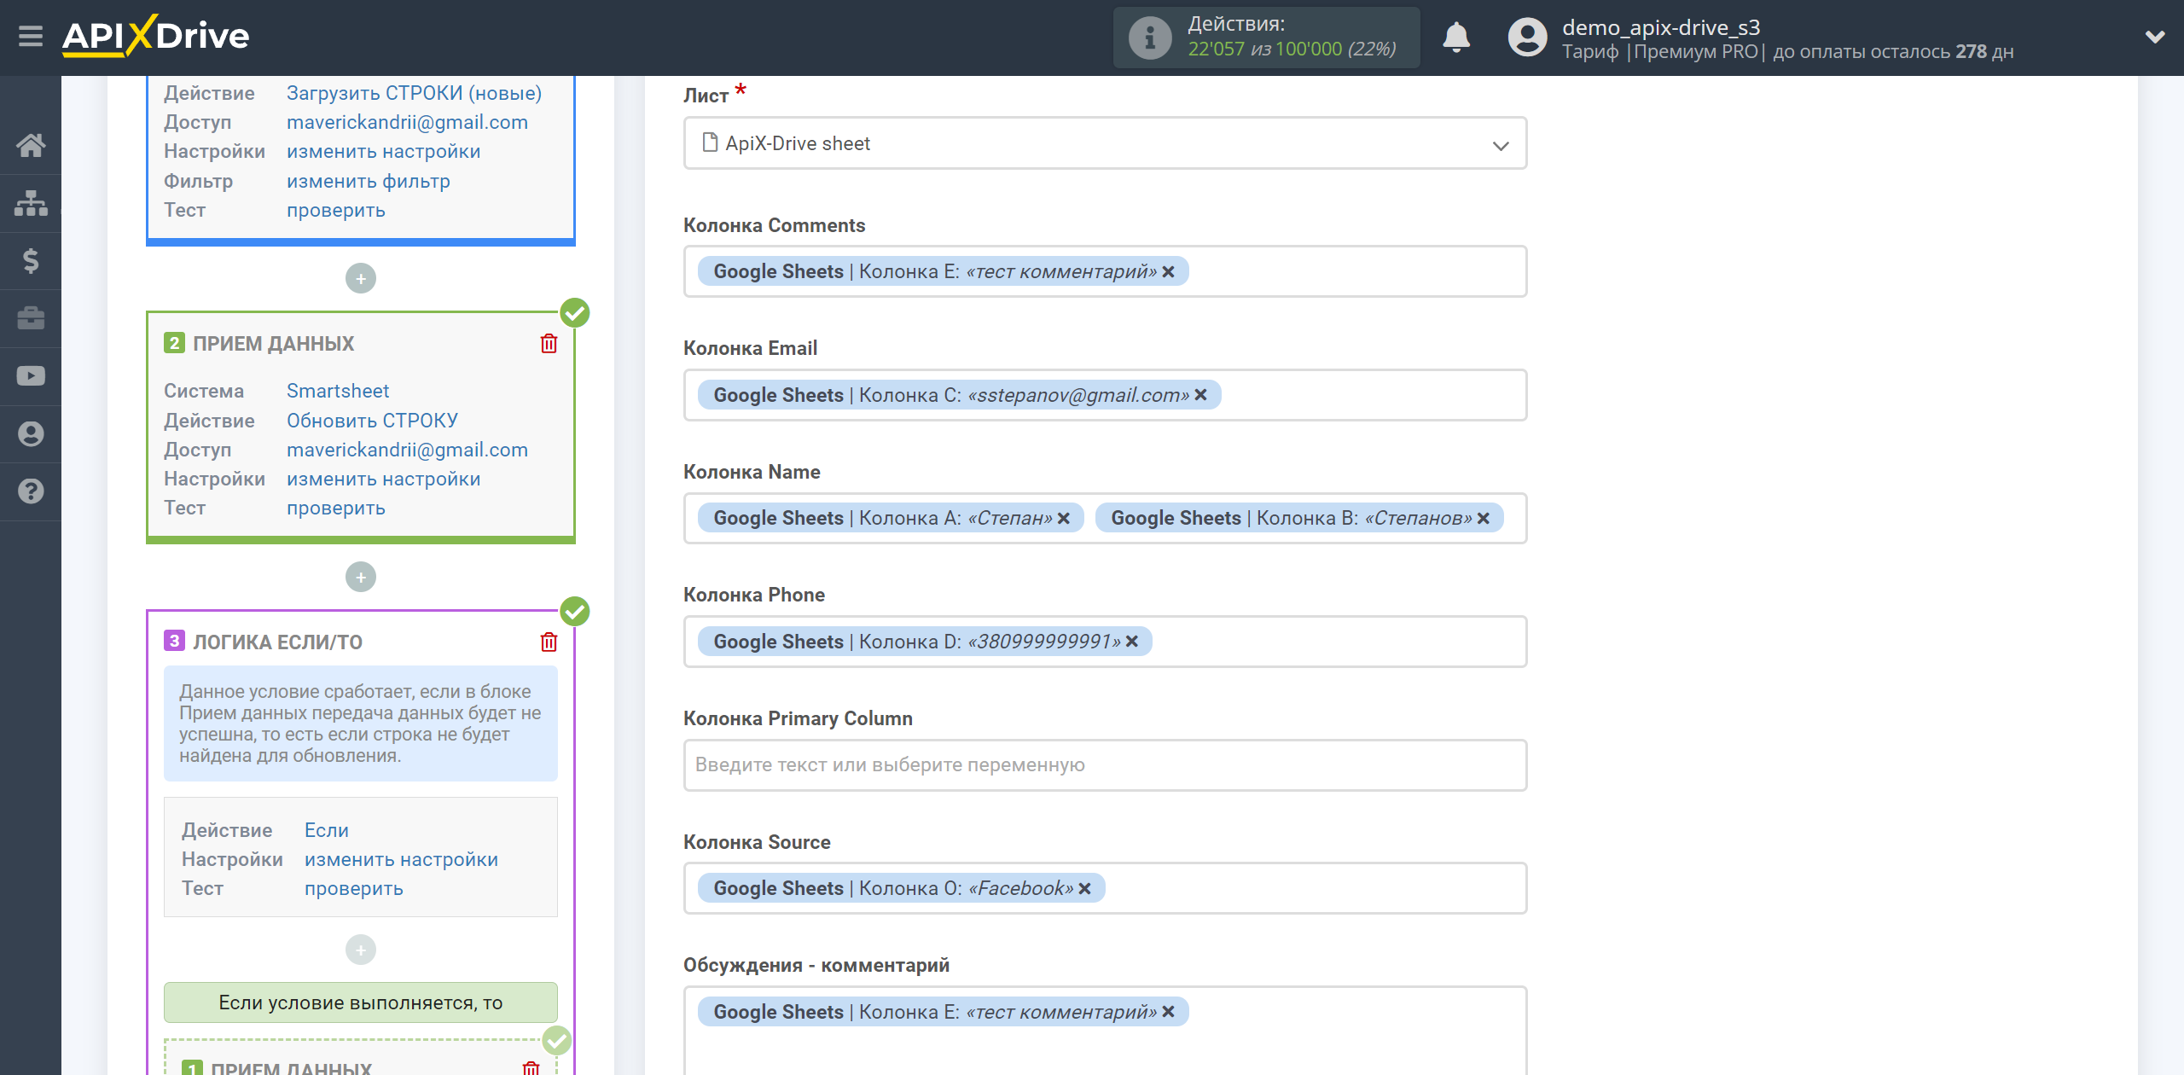2184x1075 pixels.
Task: Add step inside the logic block
Action: pyautogui.click(x=361, y=950)
